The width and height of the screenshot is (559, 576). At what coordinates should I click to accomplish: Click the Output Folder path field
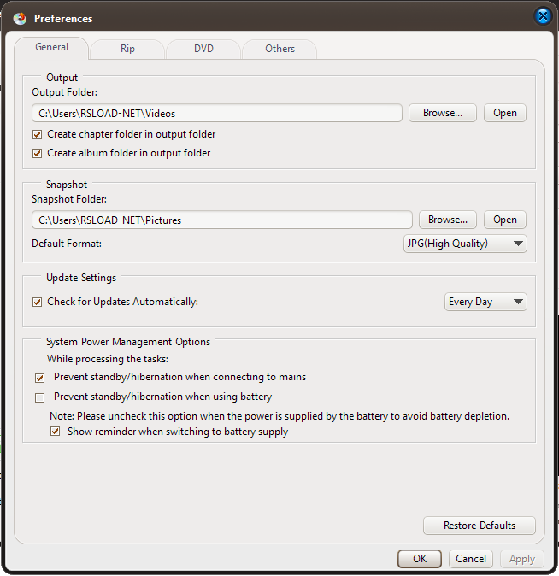(x=217, y=113)
